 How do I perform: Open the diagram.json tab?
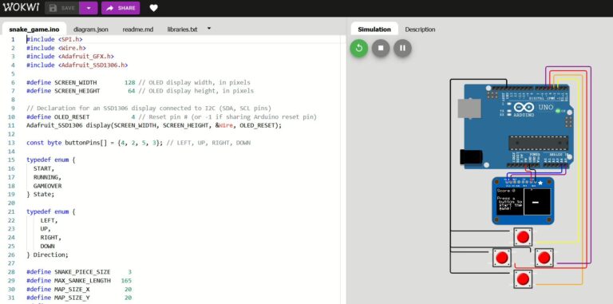91,30
